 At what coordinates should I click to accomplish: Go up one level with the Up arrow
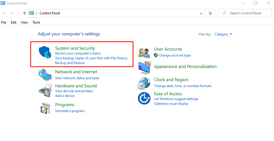click(x=24, y=13)
